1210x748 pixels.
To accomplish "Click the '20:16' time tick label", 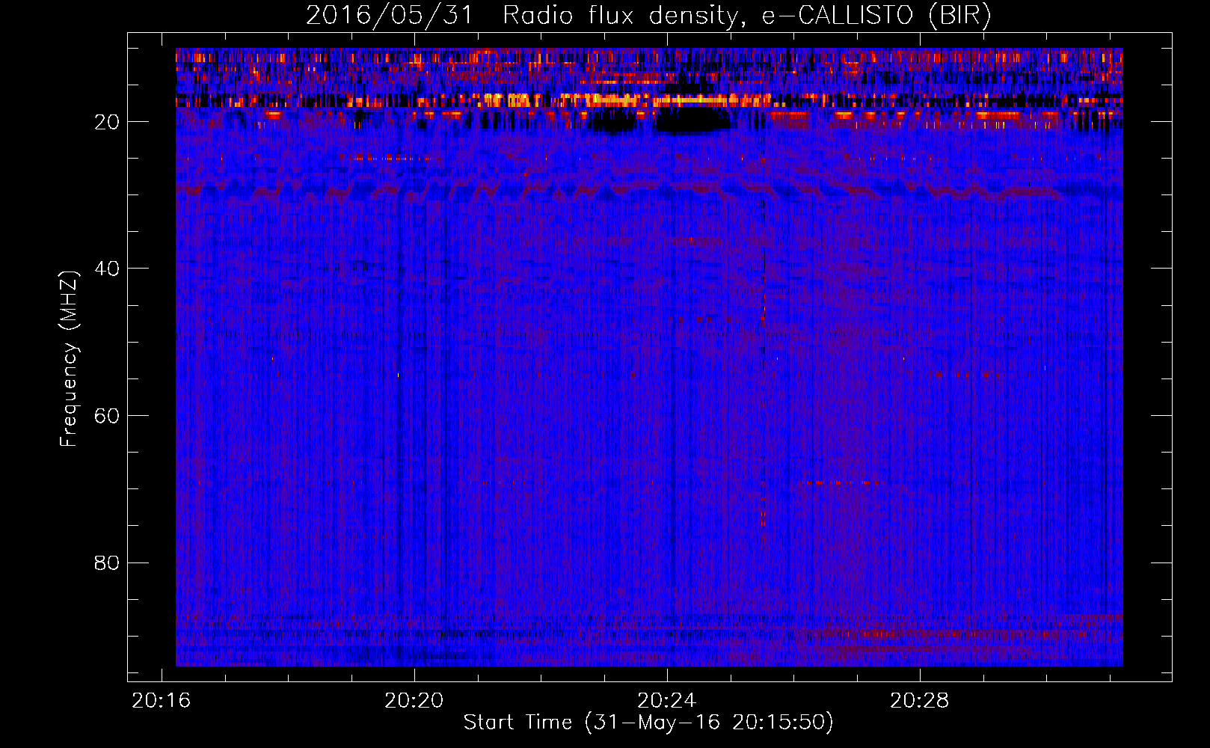I will 162,701.
